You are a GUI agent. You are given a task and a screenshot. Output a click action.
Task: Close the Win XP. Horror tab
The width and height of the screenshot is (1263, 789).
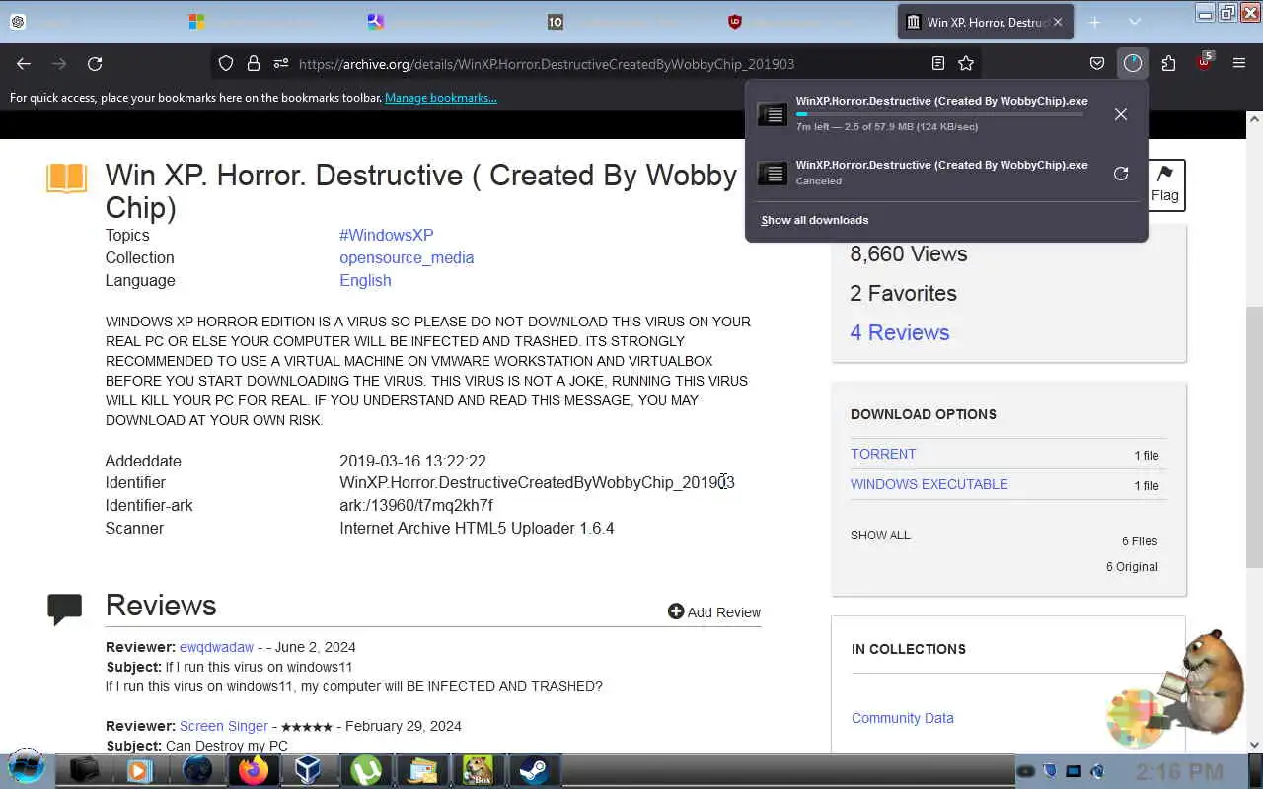[1058, 22]
